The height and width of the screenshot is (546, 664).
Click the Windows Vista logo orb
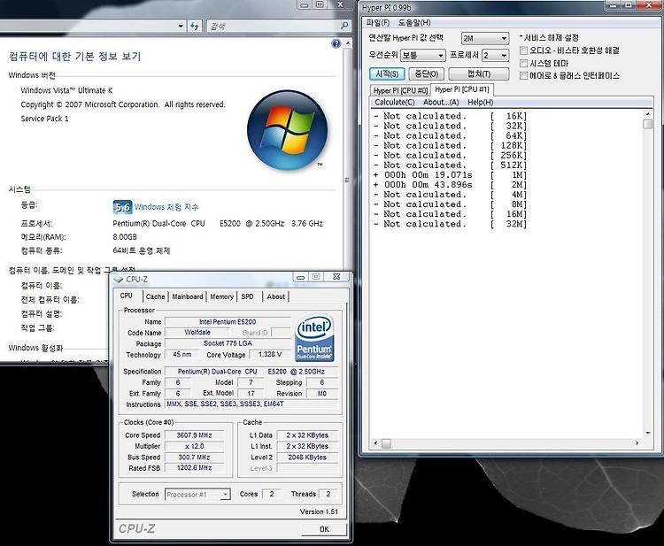(x=288, y=130)
